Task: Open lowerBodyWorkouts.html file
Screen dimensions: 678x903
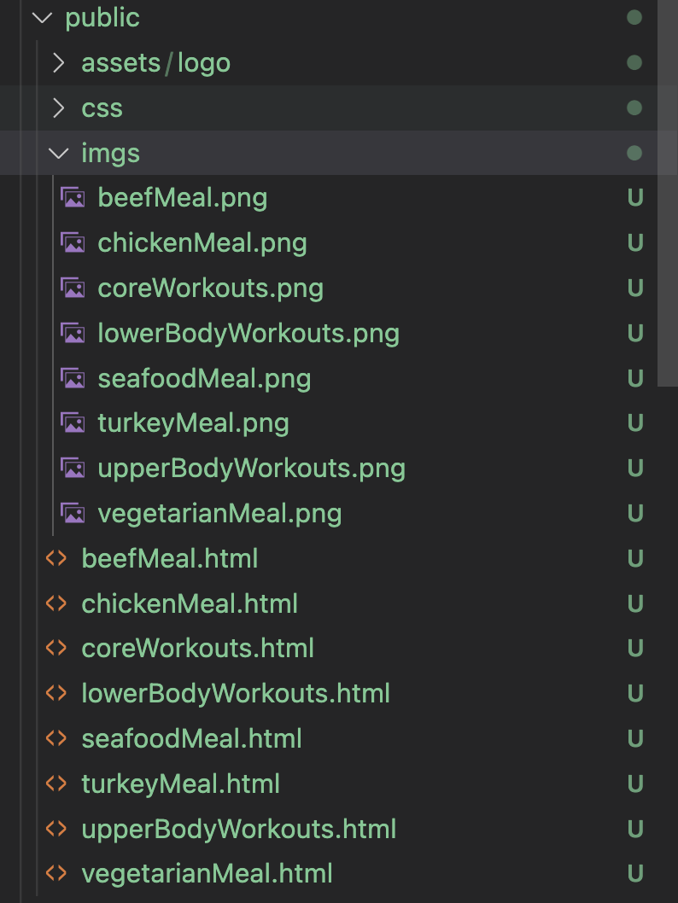Action: [x=236, y=693]
